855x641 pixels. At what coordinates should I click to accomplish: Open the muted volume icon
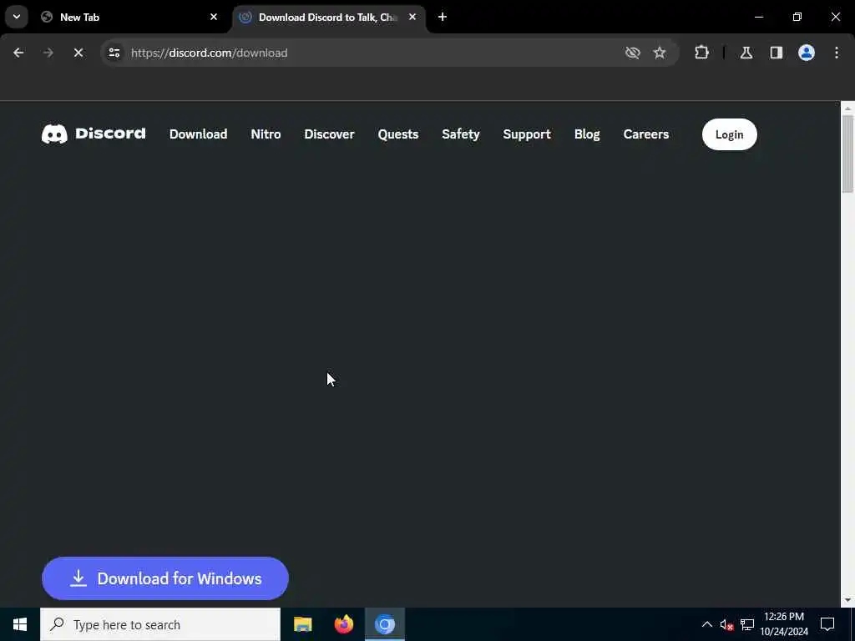pos(726,624)
